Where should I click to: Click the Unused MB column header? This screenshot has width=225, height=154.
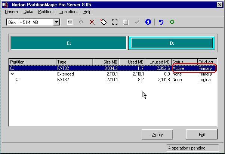pyautogui.click(x=158, y=62)
